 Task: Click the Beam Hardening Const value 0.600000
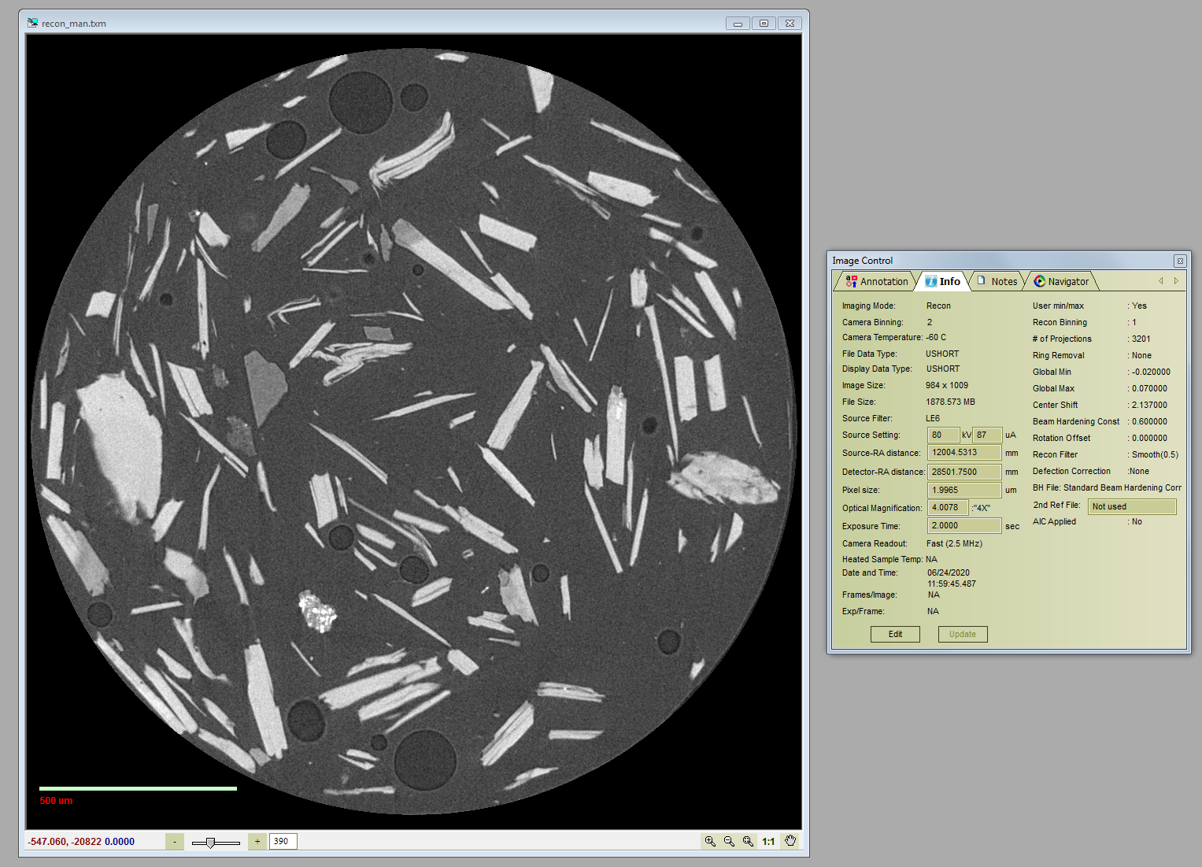coord(1150,421)
